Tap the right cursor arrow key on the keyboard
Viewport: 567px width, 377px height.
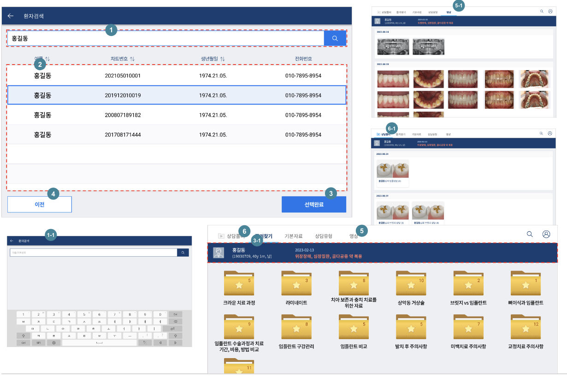pos(176,343)
